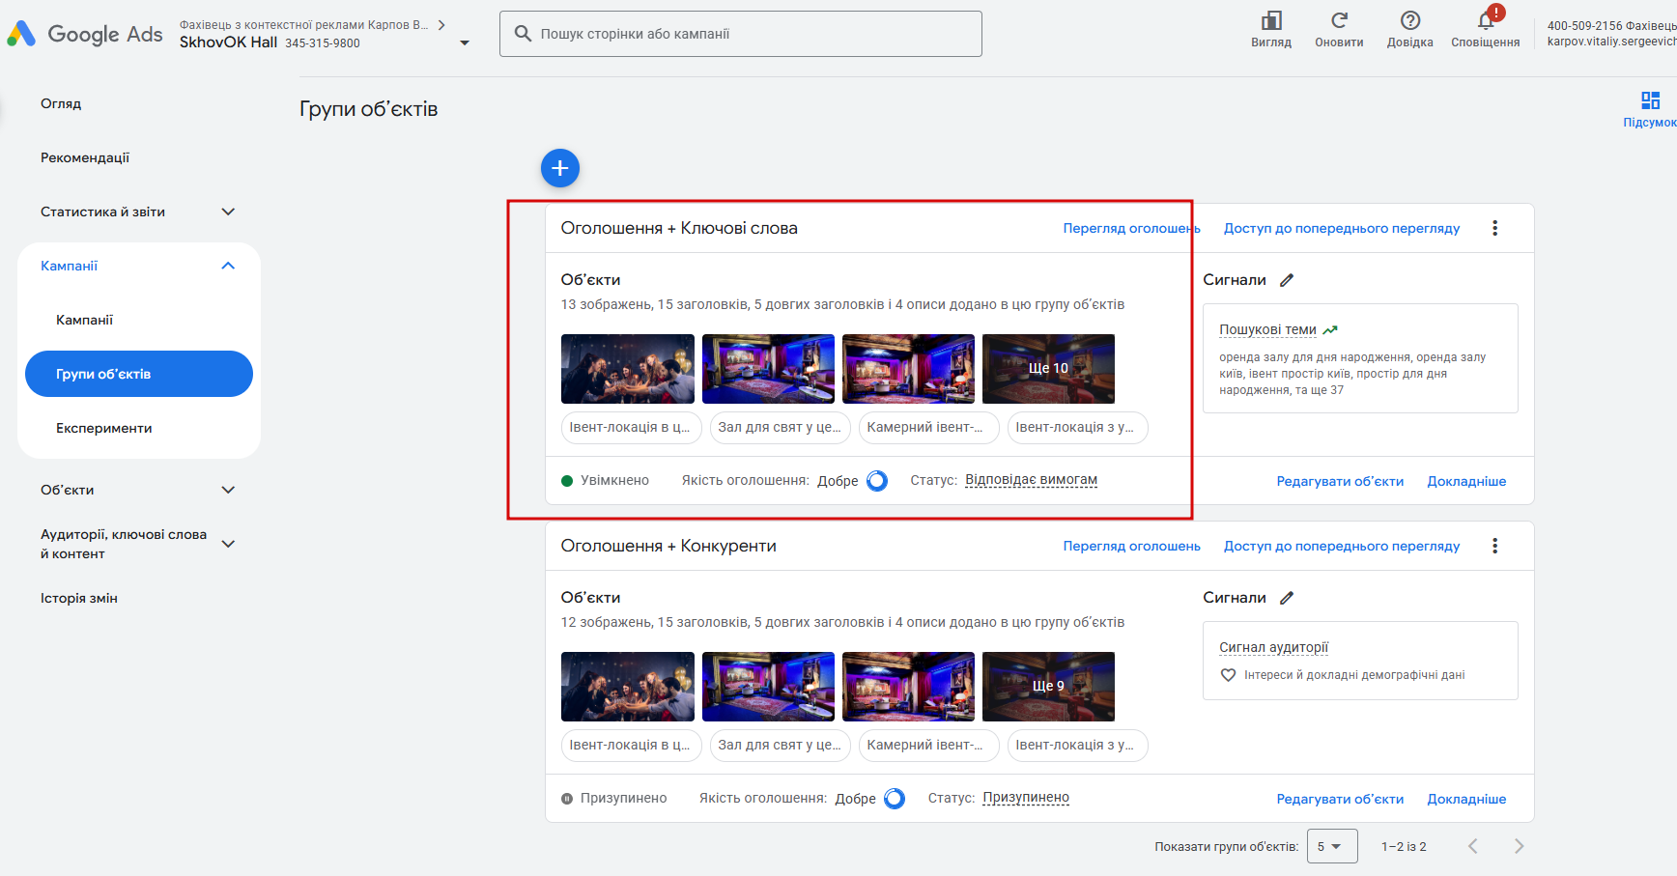This screenshot has height=876, width=1677.
Task: Click the grey Призупинено status dot
Action: [x=567, y=799]
